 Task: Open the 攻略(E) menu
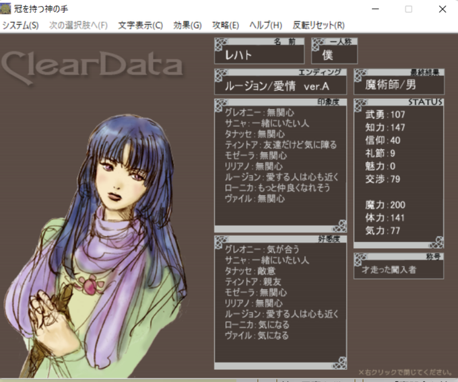(x=226, y=26)
